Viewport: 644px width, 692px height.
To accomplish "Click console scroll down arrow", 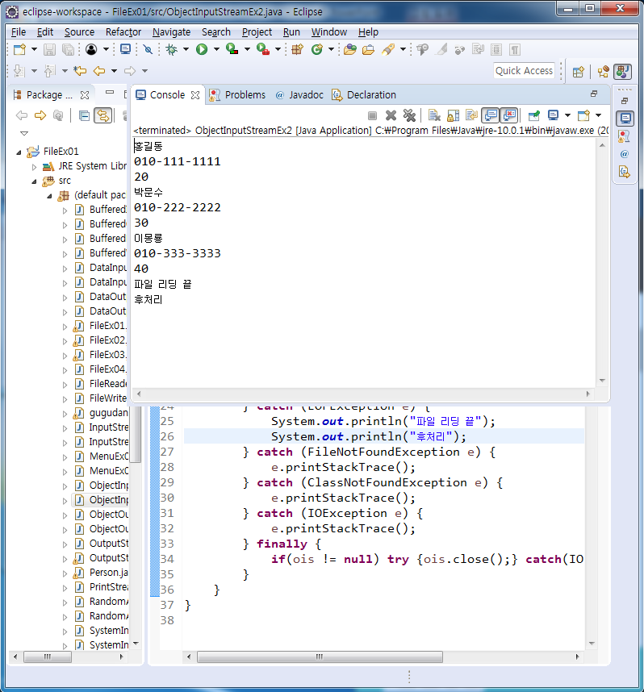I will tap(602, 381).
